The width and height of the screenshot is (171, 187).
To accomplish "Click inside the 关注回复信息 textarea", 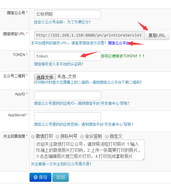I will point(89,150).
